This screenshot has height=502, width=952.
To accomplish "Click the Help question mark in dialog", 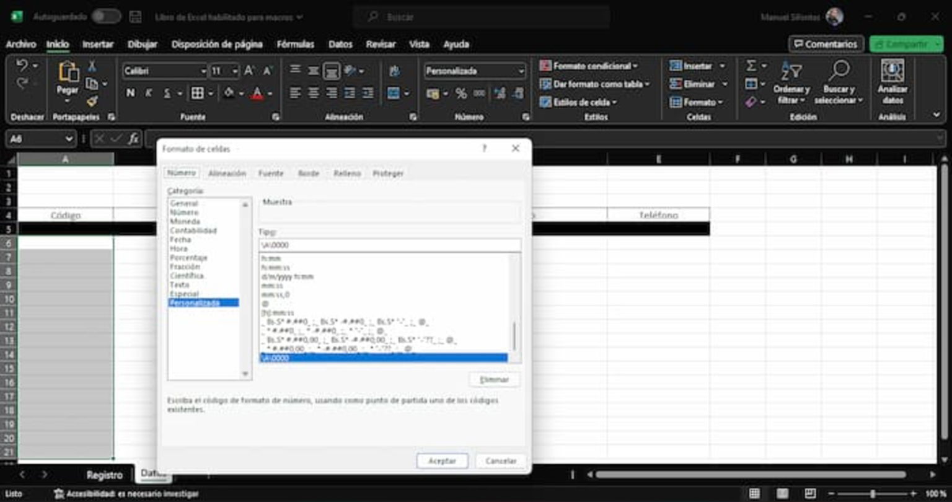I will [484, 149].
